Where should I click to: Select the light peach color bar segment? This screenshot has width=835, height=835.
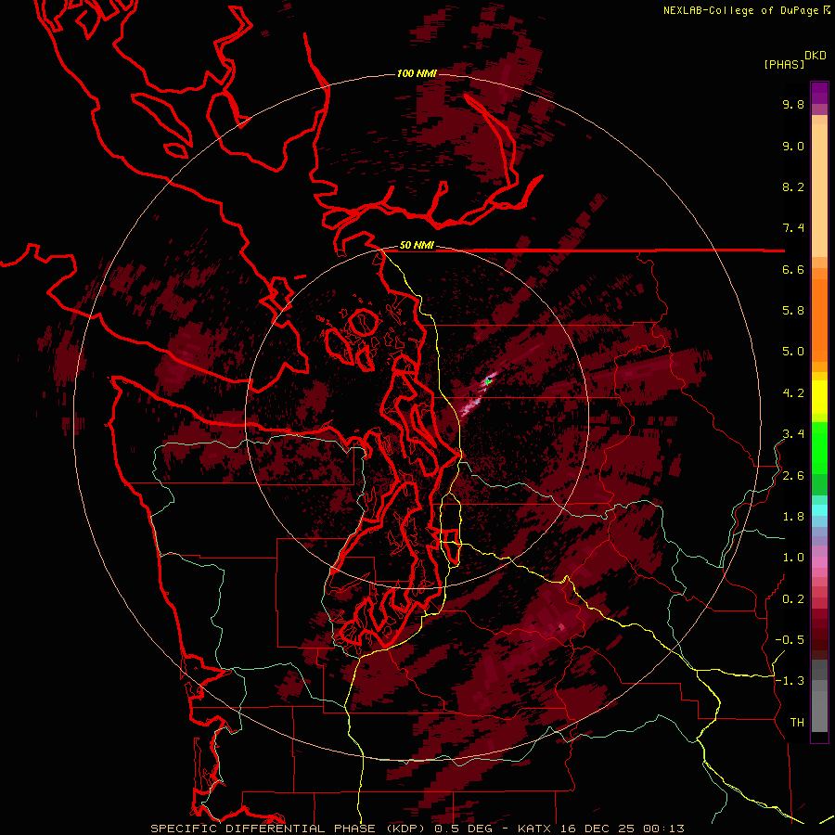click(819, 190)
